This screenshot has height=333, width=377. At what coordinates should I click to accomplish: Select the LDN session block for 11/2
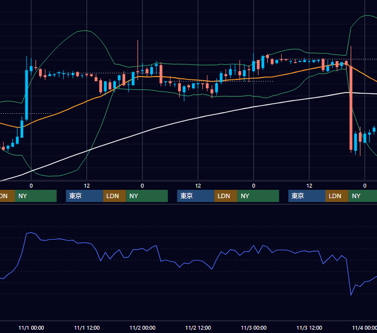(x=226, y=196)
